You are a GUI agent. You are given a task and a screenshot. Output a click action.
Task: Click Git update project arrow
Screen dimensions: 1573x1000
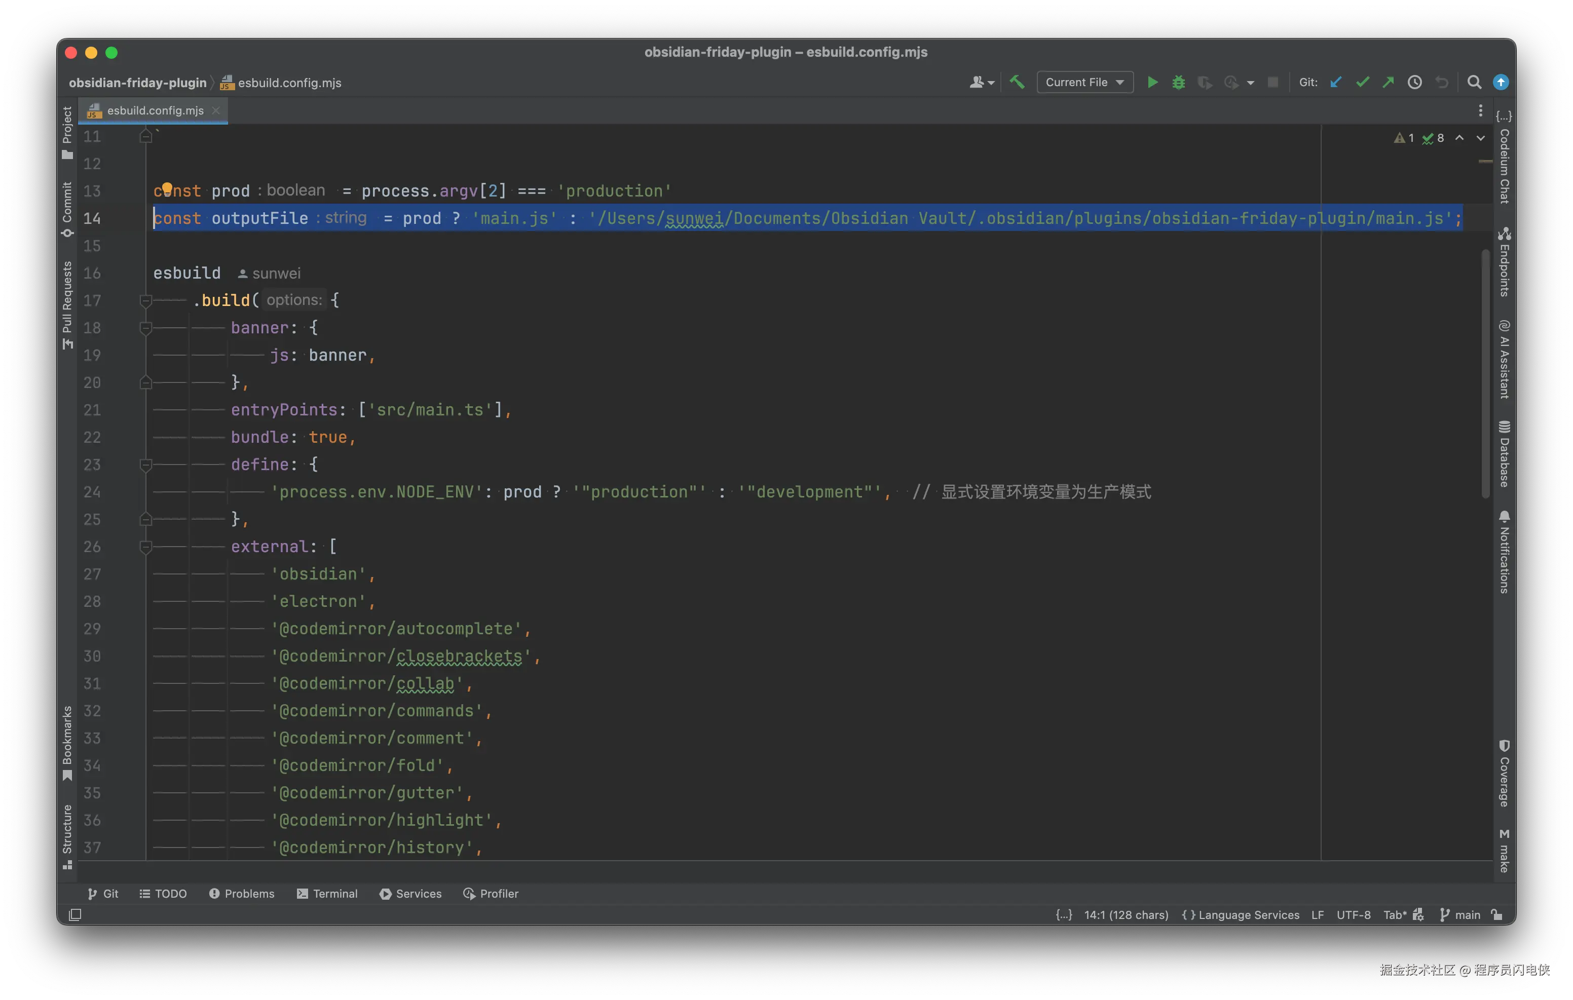click(1336, 82)
